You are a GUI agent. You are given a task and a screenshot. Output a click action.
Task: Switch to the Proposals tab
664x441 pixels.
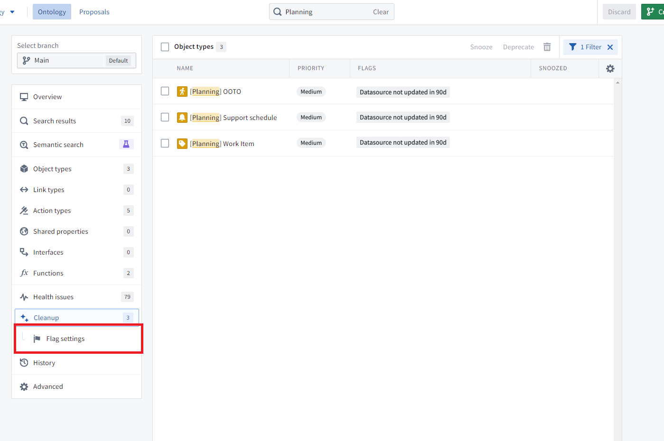coord(94,12)
